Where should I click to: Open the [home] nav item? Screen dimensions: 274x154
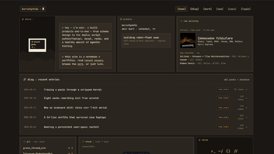pyautogui.click(x=181, y=9)
